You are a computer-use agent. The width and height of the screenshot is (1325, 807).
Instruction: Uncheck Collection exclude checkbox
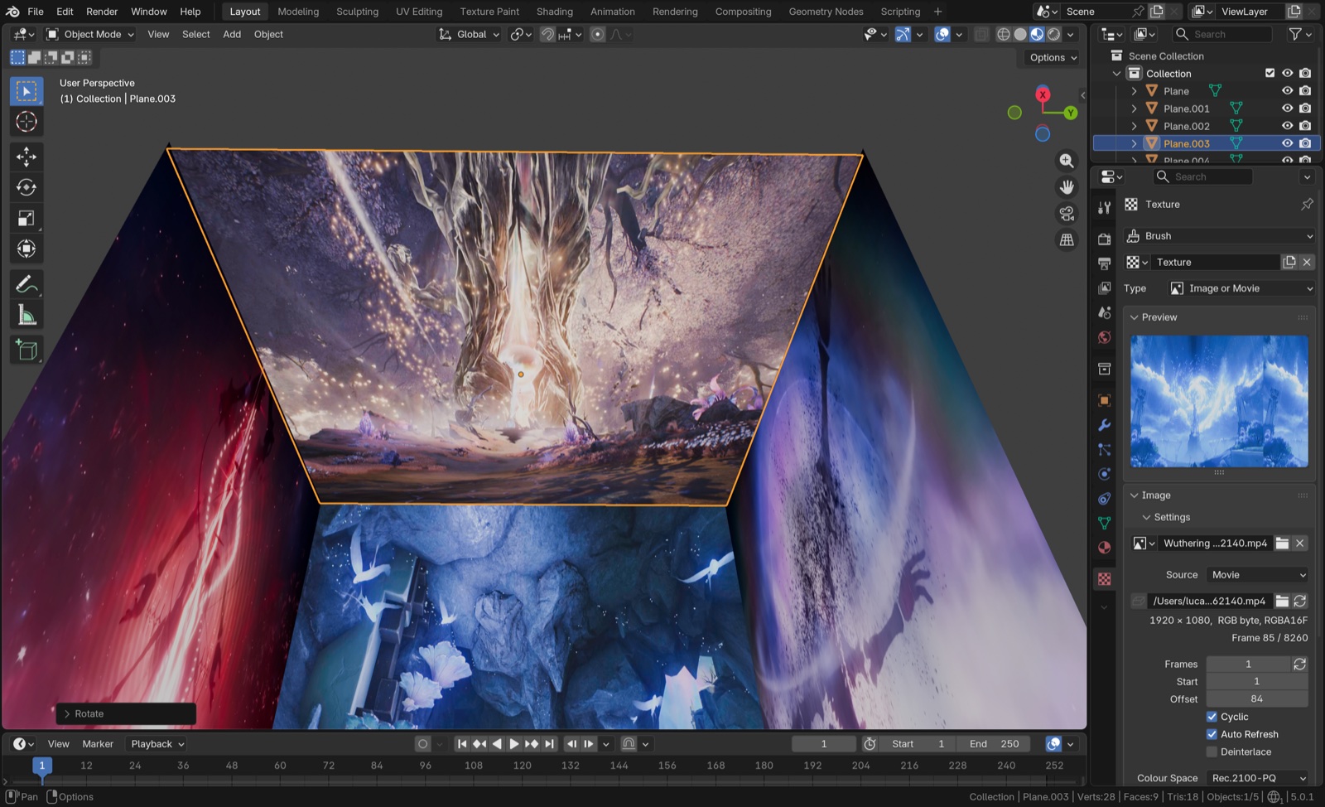[1270, 73]
